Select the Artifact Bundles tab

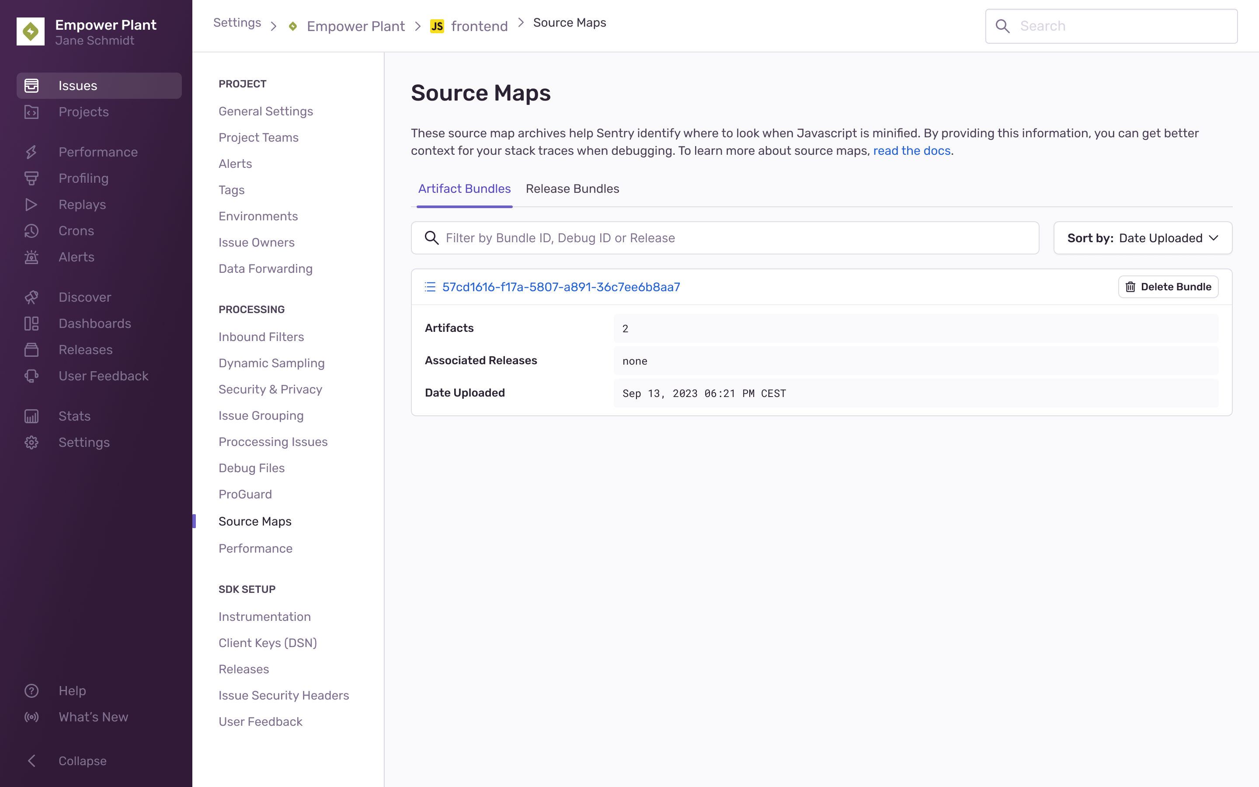(465, 189)
